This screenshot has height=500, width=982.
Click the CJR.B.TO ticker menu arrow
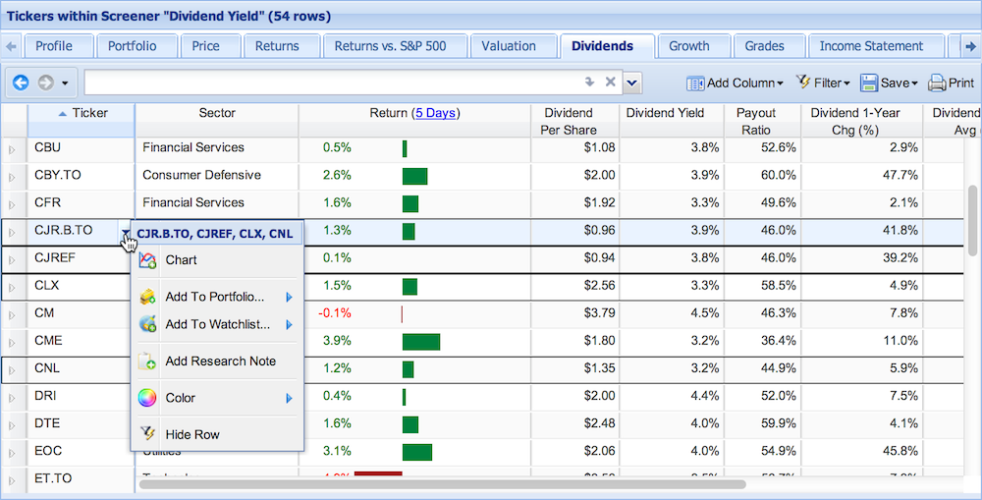click(x=126, y=232)
